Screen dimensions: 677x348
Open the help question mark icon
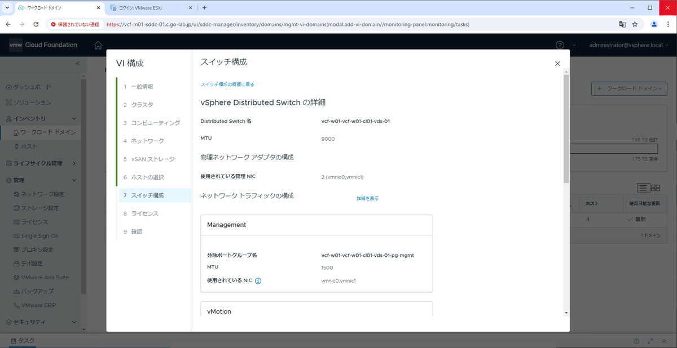(x=560, y=45)
